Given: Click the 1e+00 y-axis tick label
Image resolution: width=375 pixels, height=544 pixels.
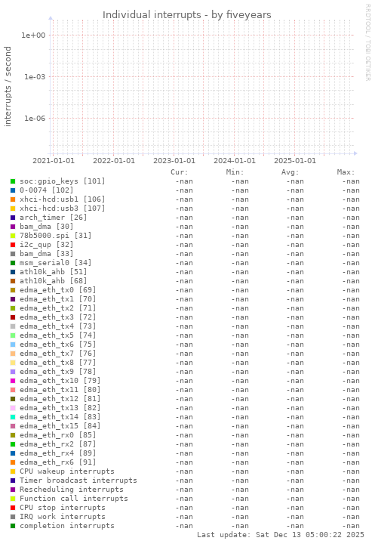Looking at the screenshot, I should coord(33,35).
